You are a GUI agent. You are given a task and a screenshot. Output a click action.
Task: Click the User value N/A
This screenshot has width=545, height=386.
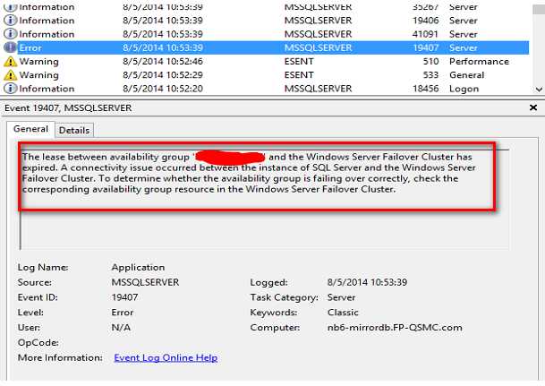point(121,328)
